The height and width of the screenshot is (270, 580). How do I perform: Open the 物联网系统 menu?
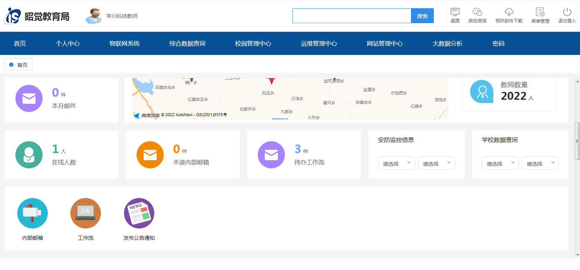[125, 44]
